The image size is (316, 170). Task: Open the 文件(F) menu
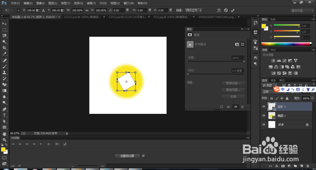point(15,3)
